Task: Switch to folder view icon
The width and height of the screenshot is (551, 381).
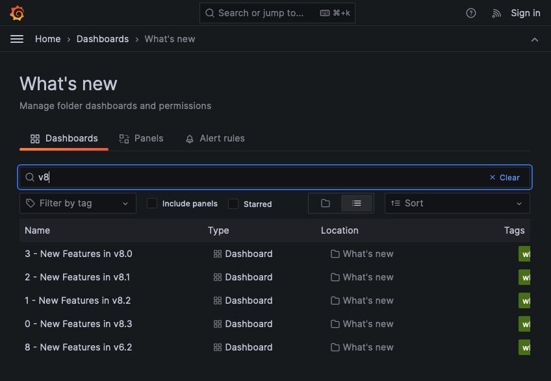Action: click(x=326, y=203)
